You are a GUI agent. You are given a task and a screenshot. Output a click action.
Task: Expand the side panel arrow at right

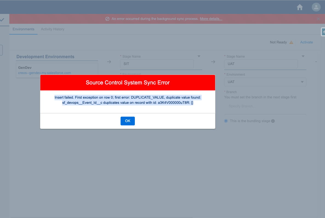tap(323, 32)
